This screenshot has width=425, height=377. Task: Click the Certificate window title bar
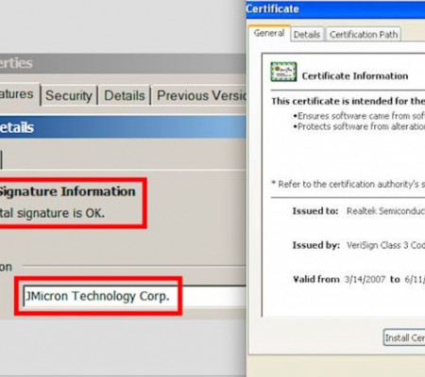(335, 8)
